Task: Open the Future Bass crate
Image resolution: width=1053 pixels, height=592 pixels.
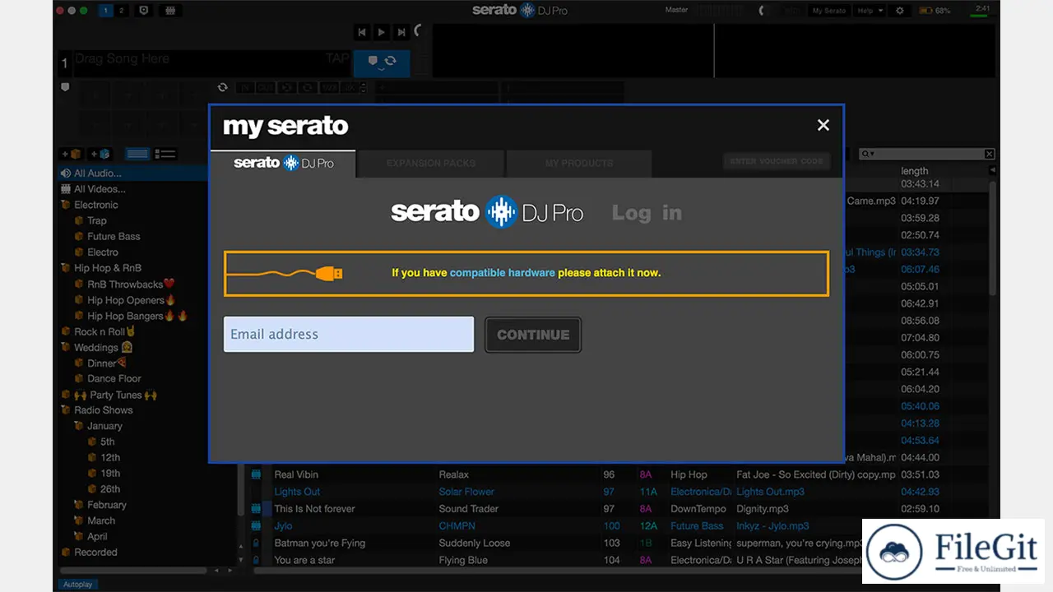Action: tap(114, 236)
